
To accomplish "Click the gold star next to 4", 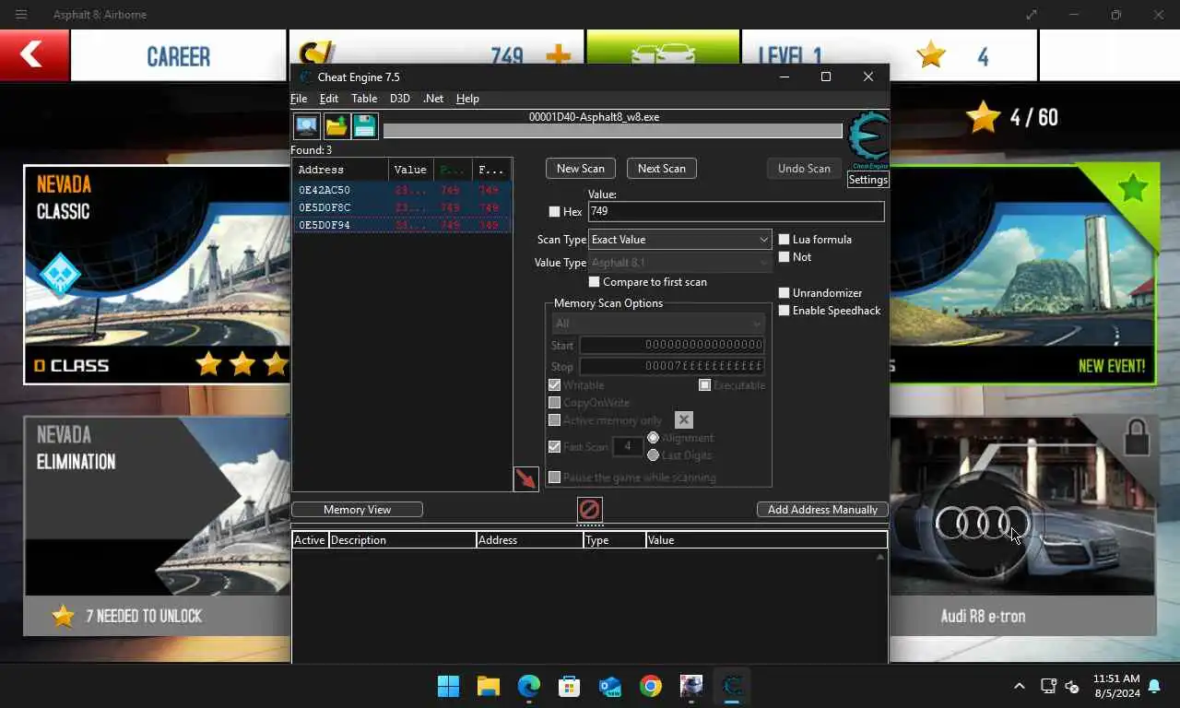I will pos(931,55).
